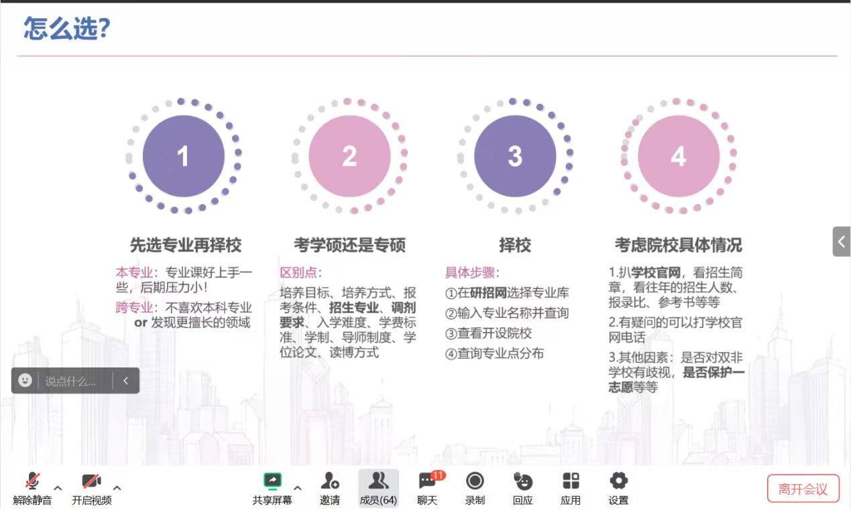This screenshot has width=851, height=509.
Task: Open the 设置 settings gear
Action: point(618,482)
